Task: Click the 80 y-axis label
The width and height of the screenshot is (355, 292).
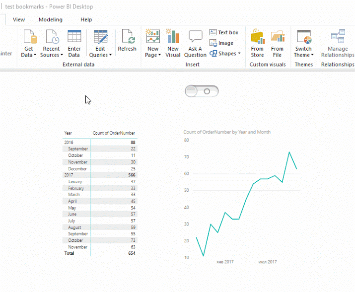Action: click(x=186, y=140)
